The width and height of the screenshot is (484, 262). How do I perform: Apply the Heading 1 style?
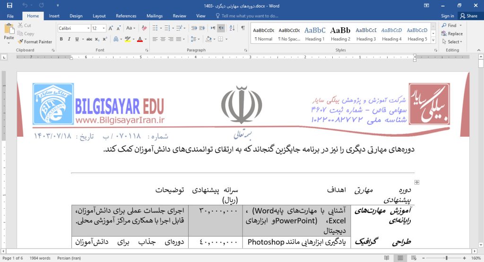click(315, 33)
